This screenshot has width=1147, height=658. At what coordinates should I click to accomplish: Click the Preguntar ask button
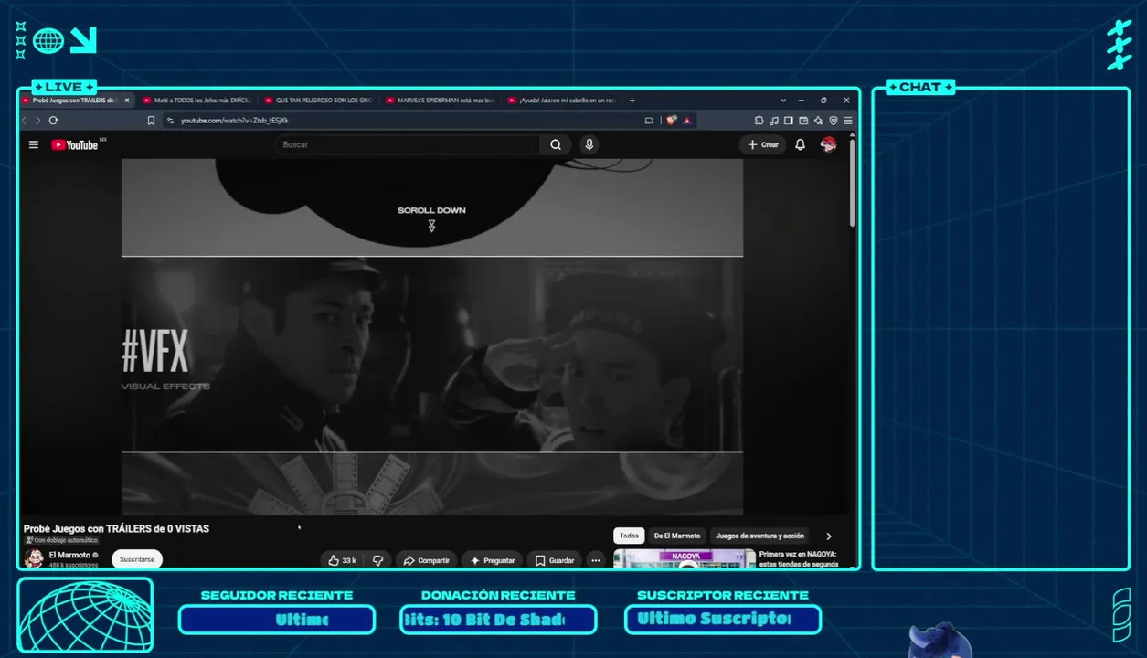tap(493, 560)
